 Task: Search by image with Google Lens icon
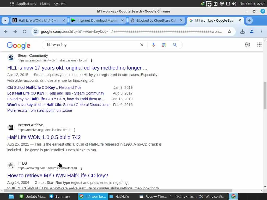[x=164, y=45]
